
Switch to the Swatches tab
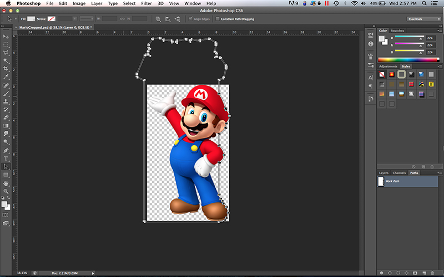[x=397, y=30]
